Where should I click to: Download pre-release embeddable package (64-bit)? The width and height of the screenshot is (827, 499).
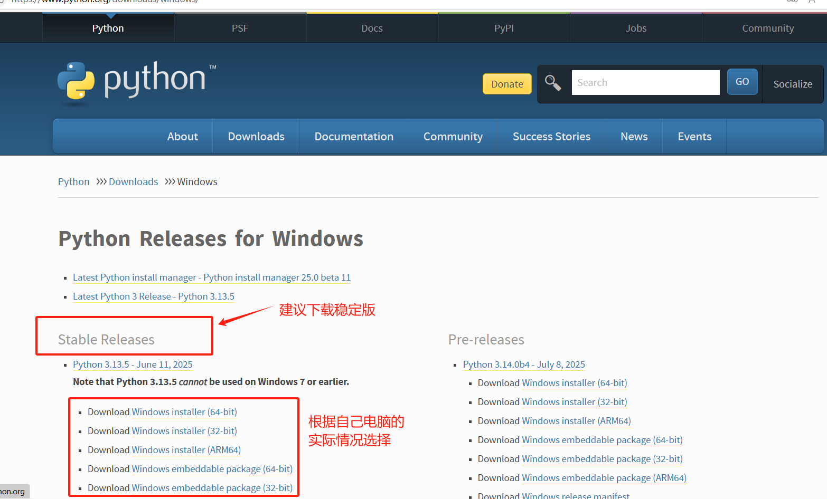coord(602,440)
